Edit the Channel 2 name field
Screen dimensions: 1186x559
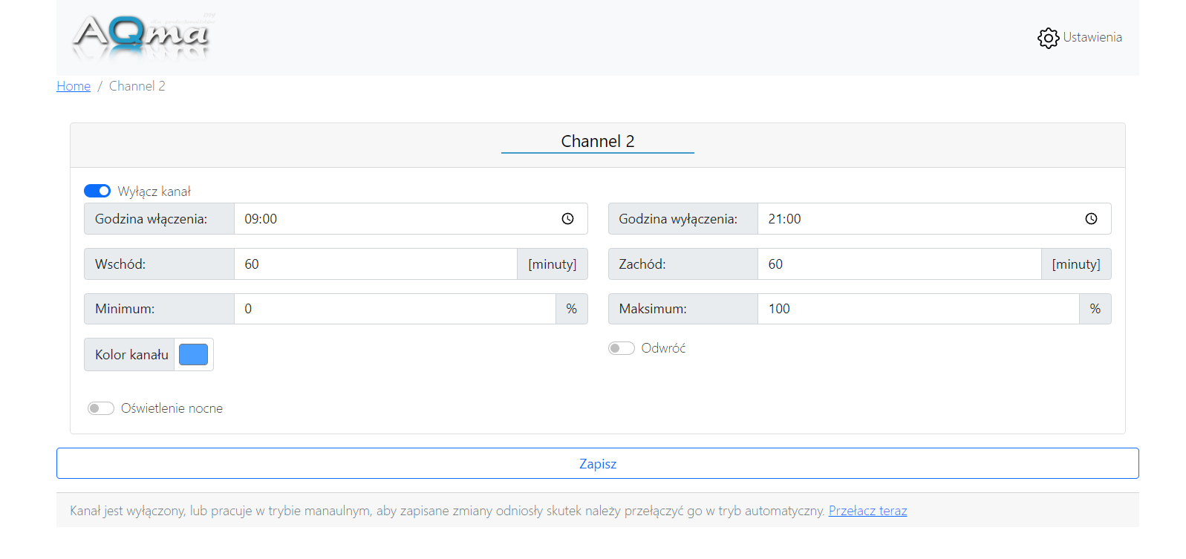coord(597,141)
